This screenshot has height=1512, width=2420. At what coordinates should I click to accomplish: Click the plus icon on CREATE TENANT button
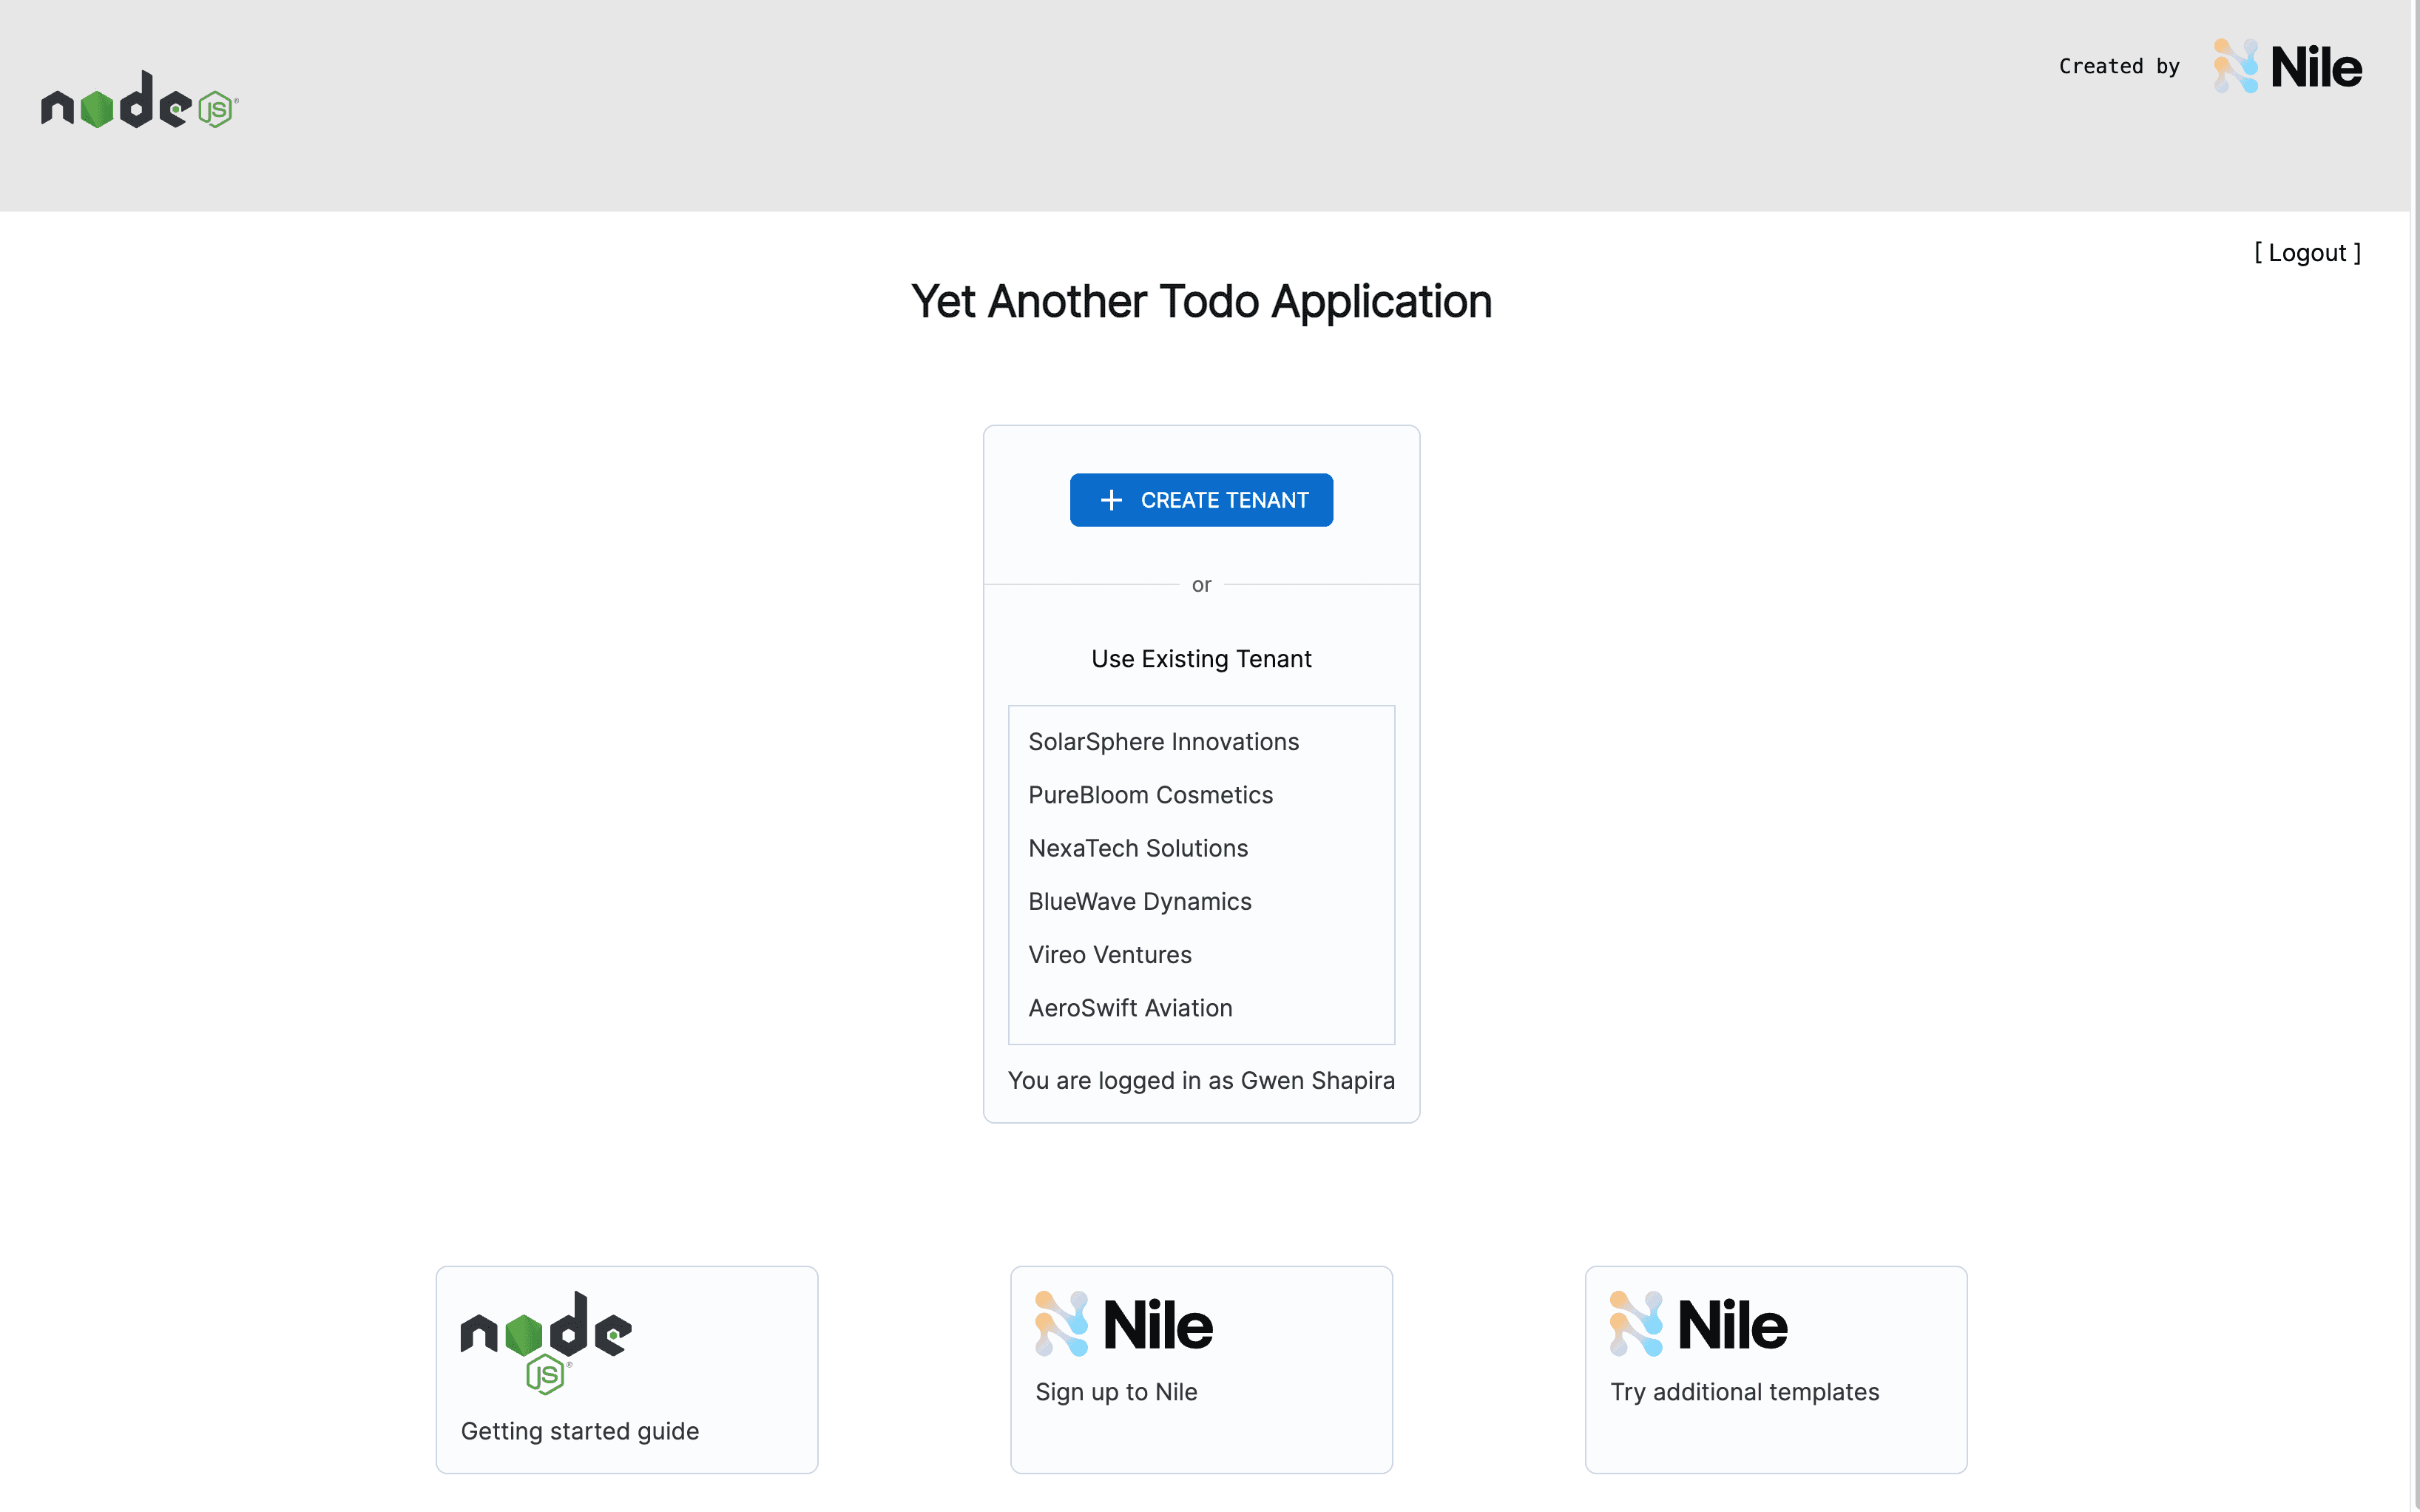click(1112, 500)
